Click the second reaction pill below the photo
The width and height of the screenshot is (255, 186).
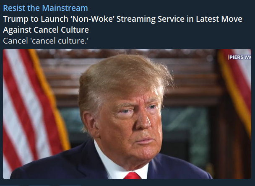tap(39, 185)
